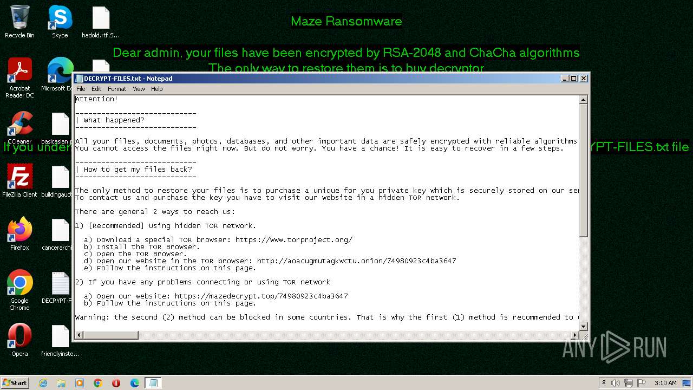Image resolution: width=693 pixels, height=390 pixels.
Task: Open Google Chrome desktop shortcut
Action: click(x=19, y=290)
